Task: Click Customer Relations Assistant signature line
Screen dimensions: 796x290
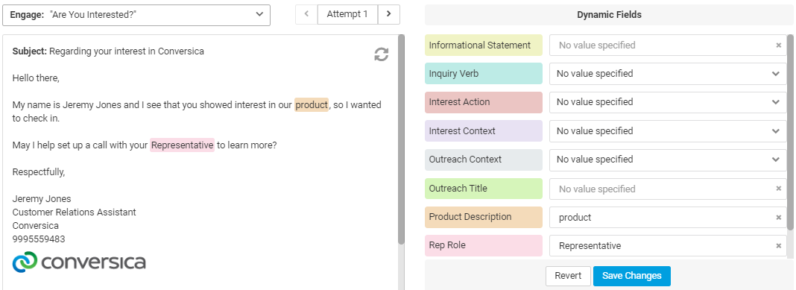Action: click(x=74, y=212)
